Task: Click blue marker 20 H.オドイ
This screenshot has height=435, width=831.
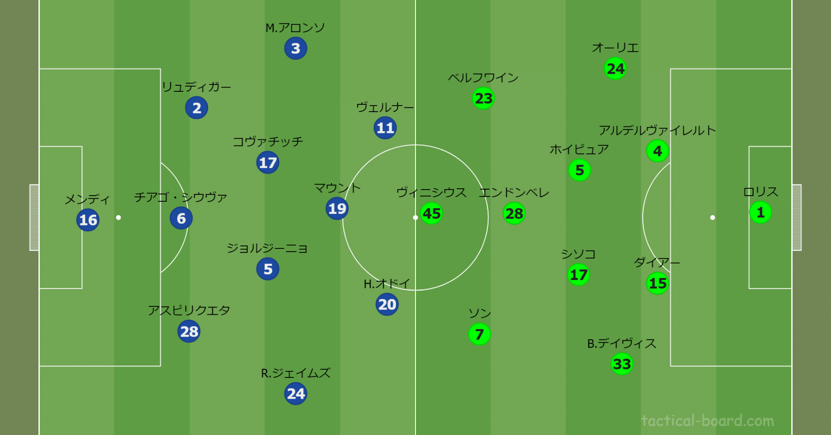Action: 387,304
